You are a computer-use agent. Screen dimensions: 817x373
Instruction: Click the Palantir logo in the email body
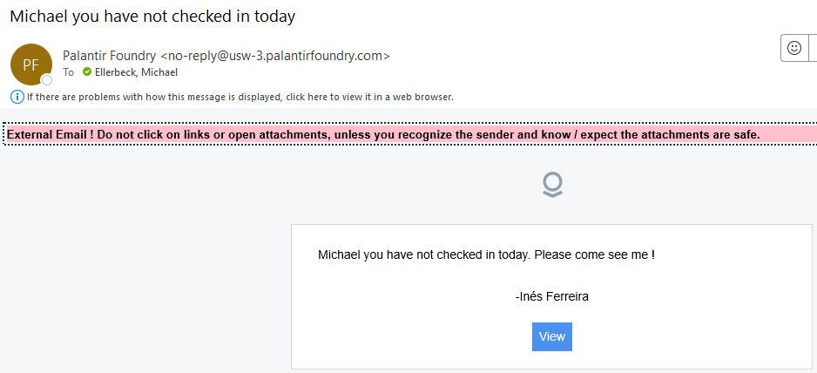pos(552,185)
